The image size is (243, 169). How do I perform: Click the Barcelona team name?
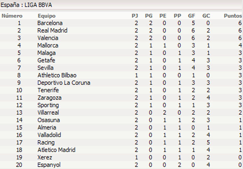tap(50, 23)
